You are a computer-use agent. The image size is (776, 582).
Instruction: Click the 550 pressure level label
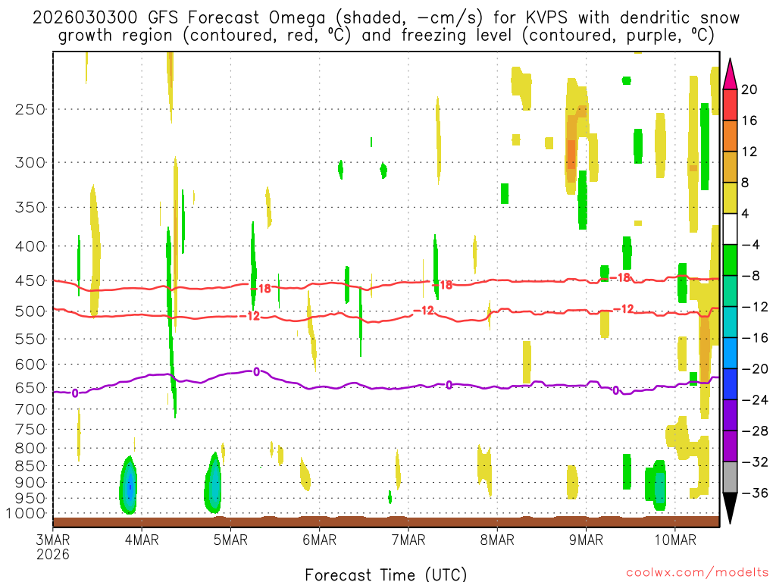pyautogui.click(x=30, y=339)
